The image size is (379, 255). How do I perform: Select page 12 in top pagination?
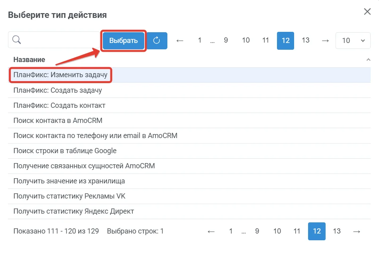(285, 41)
